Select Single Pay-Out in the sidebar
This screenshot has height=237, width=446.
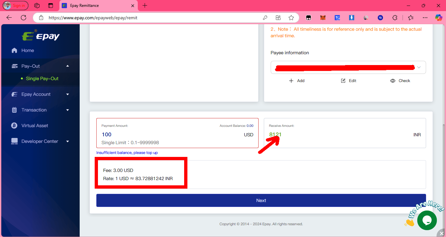coord(42,78)
